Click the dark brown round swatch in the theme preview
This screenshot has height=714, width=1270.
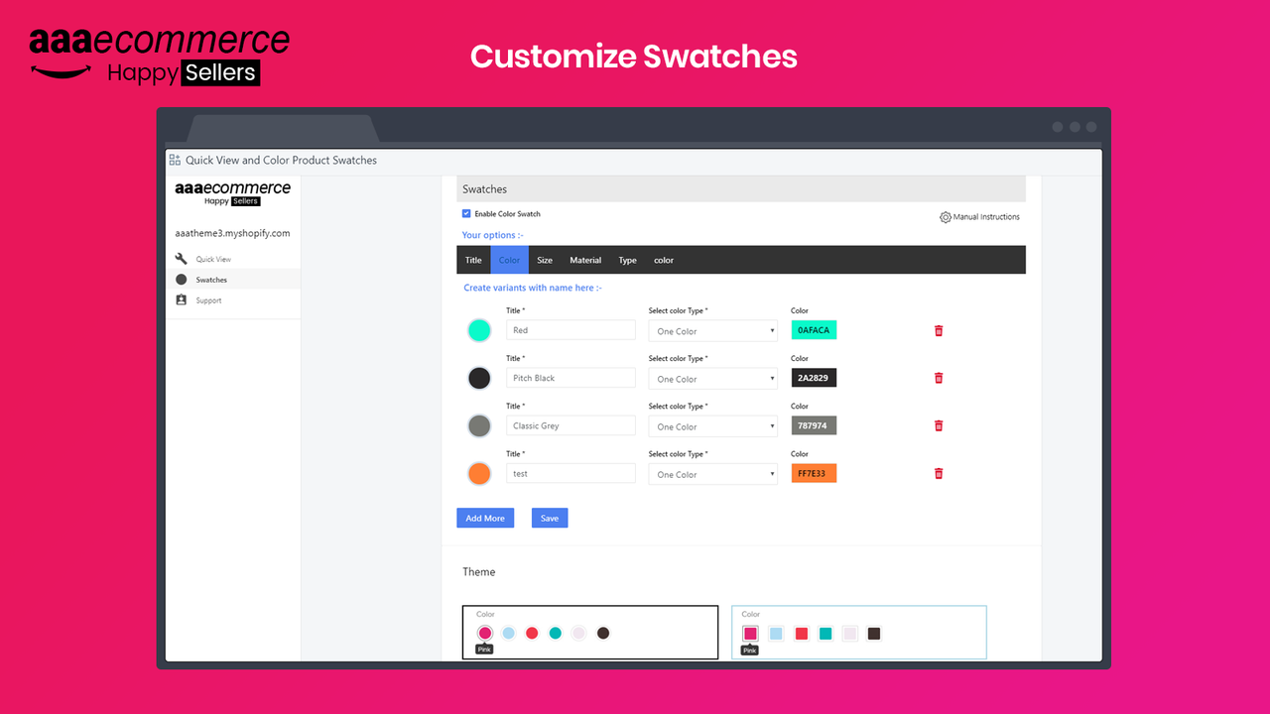pos(603,633)
